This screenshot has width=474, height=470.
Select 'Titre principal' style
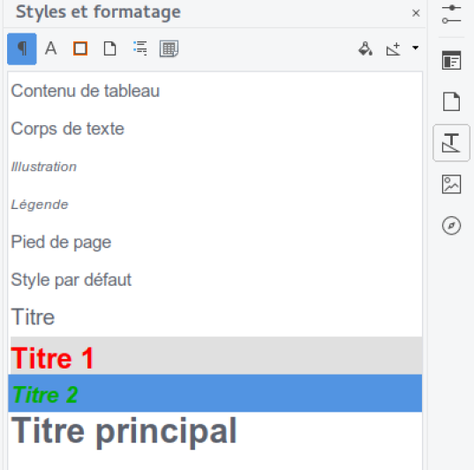[x=214, y=431]
